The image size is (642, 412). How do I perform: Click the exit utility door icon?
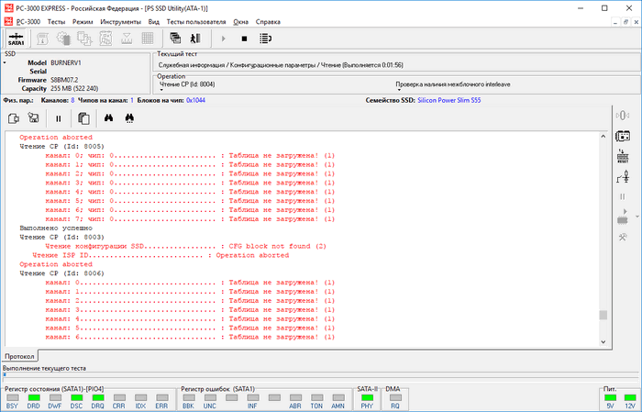click(x=194, y=39)
